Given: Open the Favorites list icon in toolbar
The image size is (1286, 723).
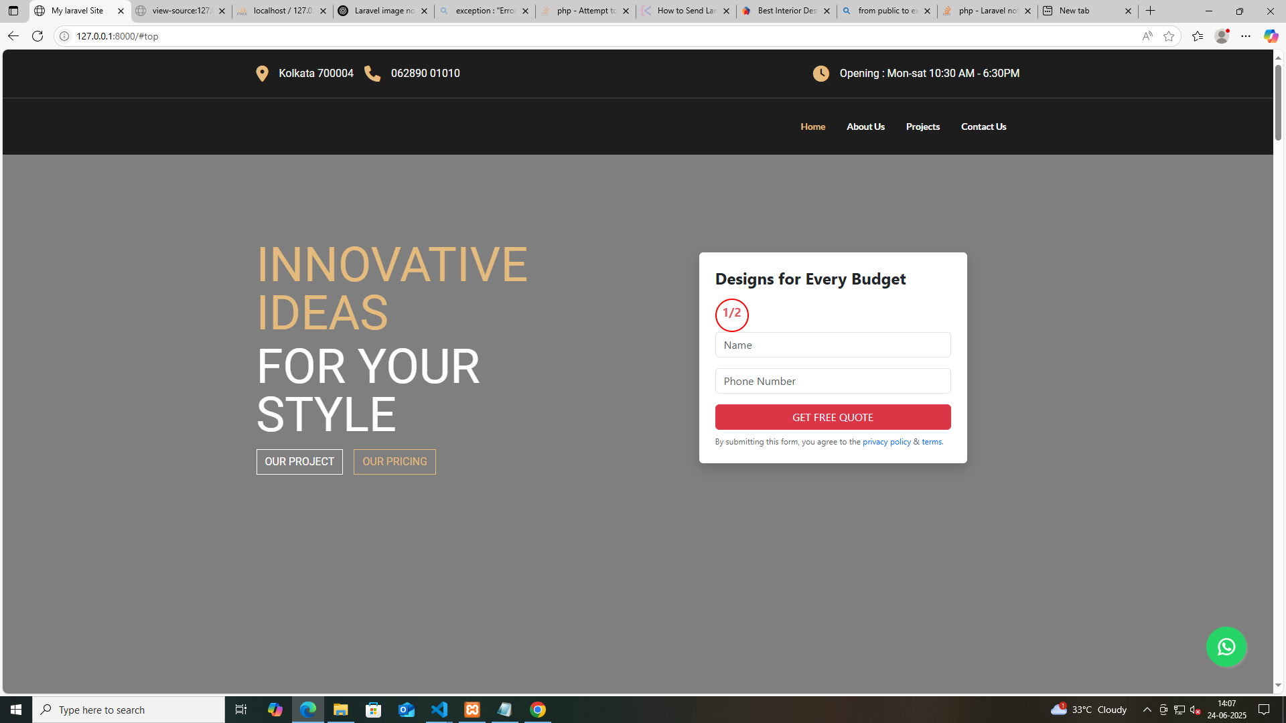Looking at the screenshot, I should coord(1198,36).
